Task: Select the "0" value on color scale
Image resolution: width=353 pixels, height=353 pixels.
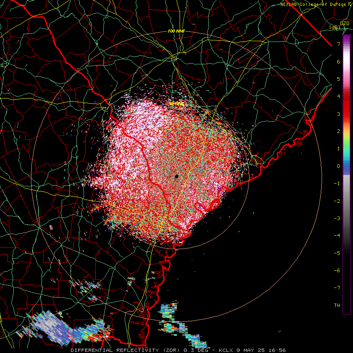Action: pos(338,166)
